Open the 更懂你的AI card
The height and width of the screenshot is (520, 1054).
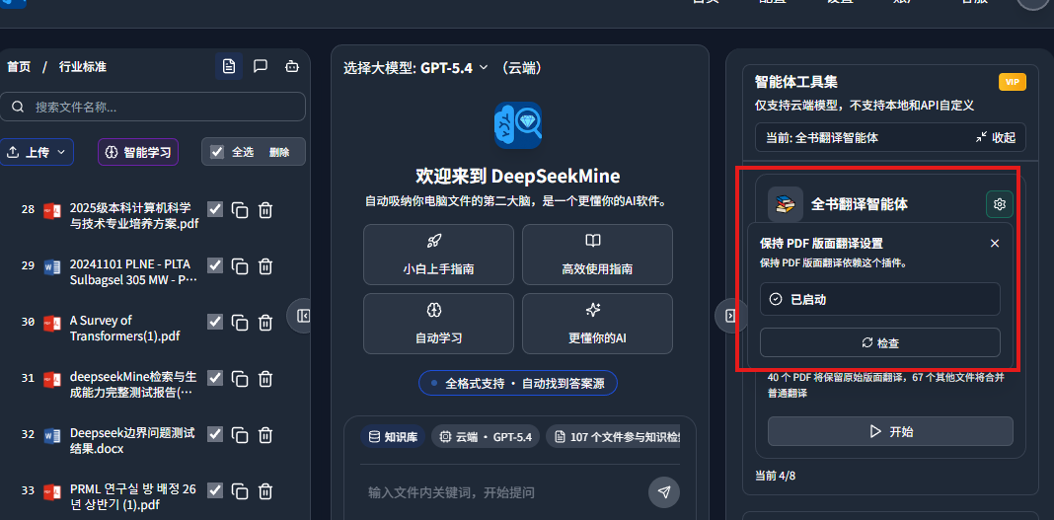[x=597, y=324]
